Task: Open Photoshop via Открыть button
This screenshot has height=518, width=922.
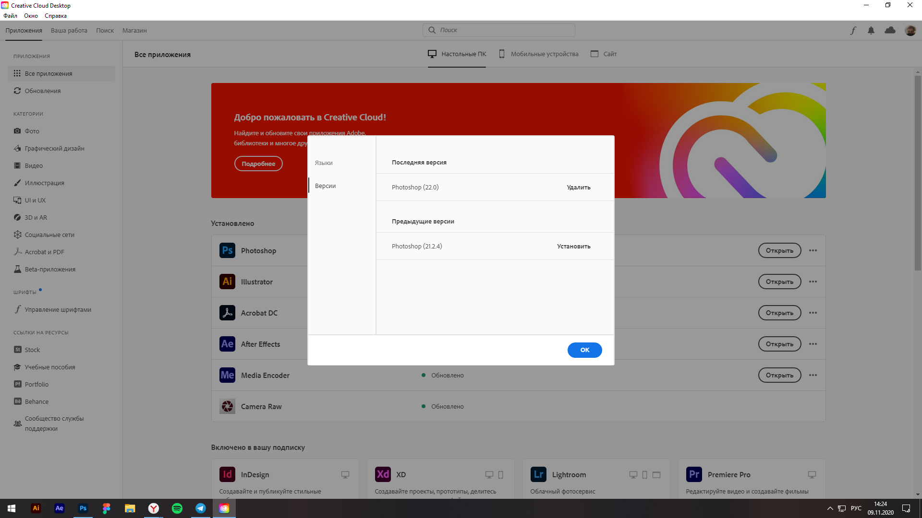Action: pos(779,250)
